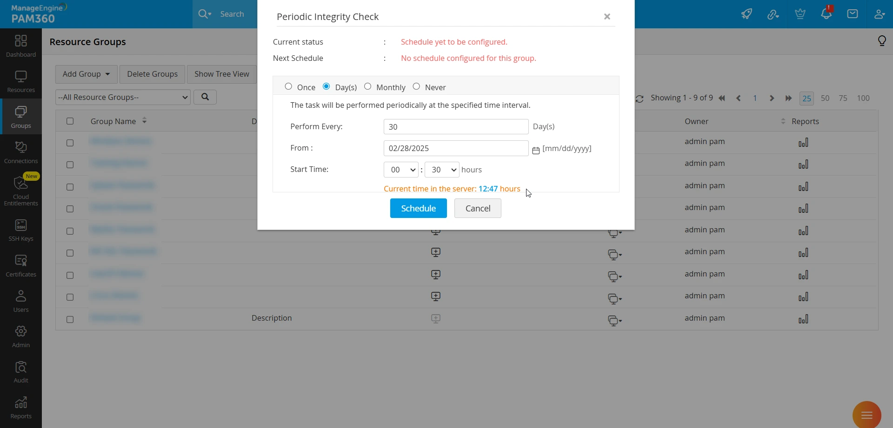
Task: Select the Monthly radio option
Action: 367,86
